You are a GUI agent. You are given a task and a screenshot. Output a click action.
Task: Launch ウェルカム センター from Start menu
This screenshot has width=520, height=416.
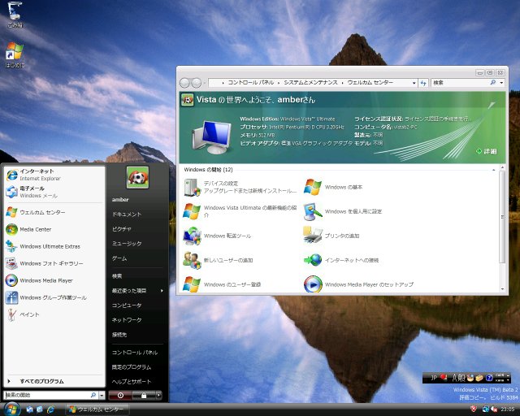[x=54, y=212]
